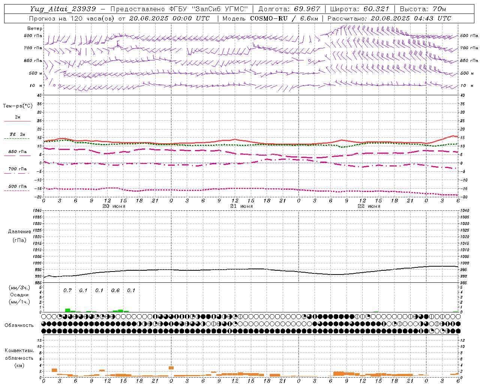
Task: Click the Рассчитано: 20.06.2025 04:43 UTC text
Action: [389, 18]
